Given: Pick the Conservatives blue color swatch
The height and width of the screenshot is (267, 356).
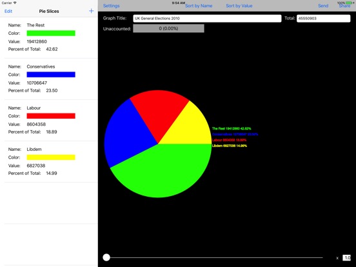Looking at the screenshot, I should [51, 74].
